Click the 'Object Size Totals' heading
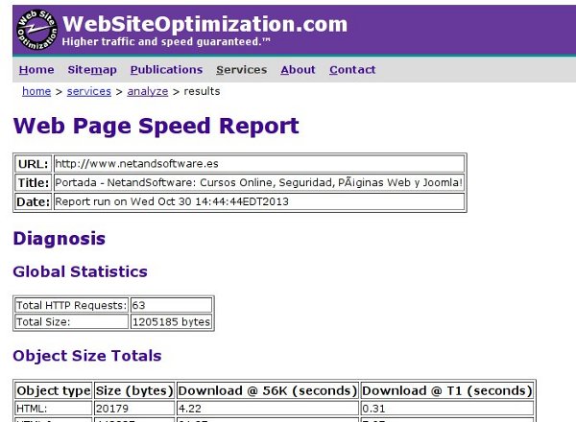 click(87, 356)
